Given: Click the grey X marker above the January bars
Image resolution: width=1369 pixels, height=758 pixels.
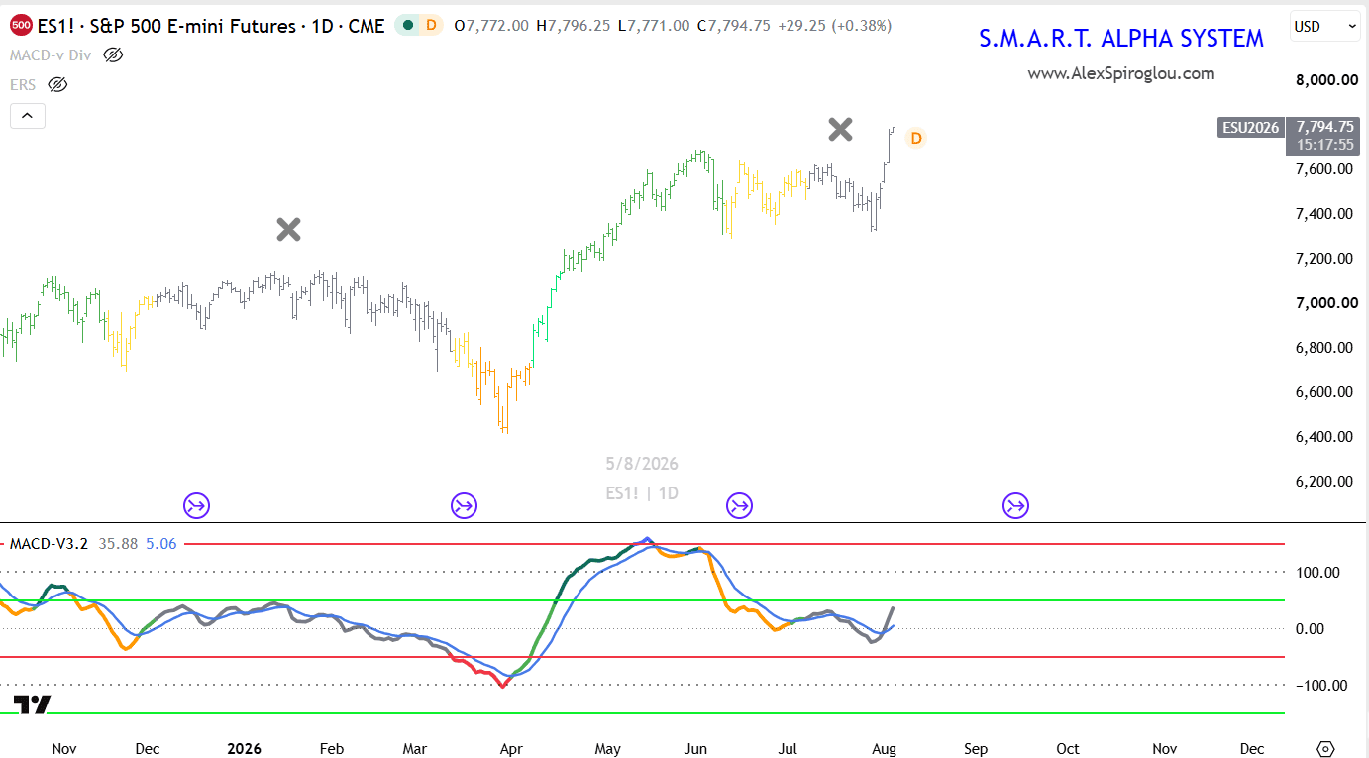Looking at the screenshot, I should tap(288, 230).
